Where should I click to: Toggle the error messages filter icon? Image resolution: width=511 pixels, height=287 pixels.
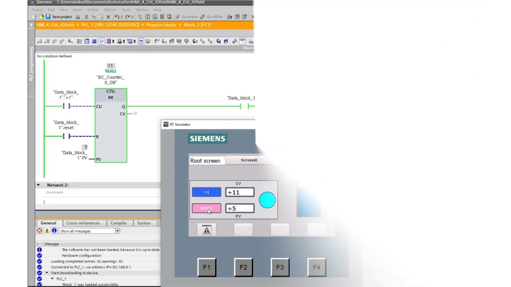pos(40,231)
